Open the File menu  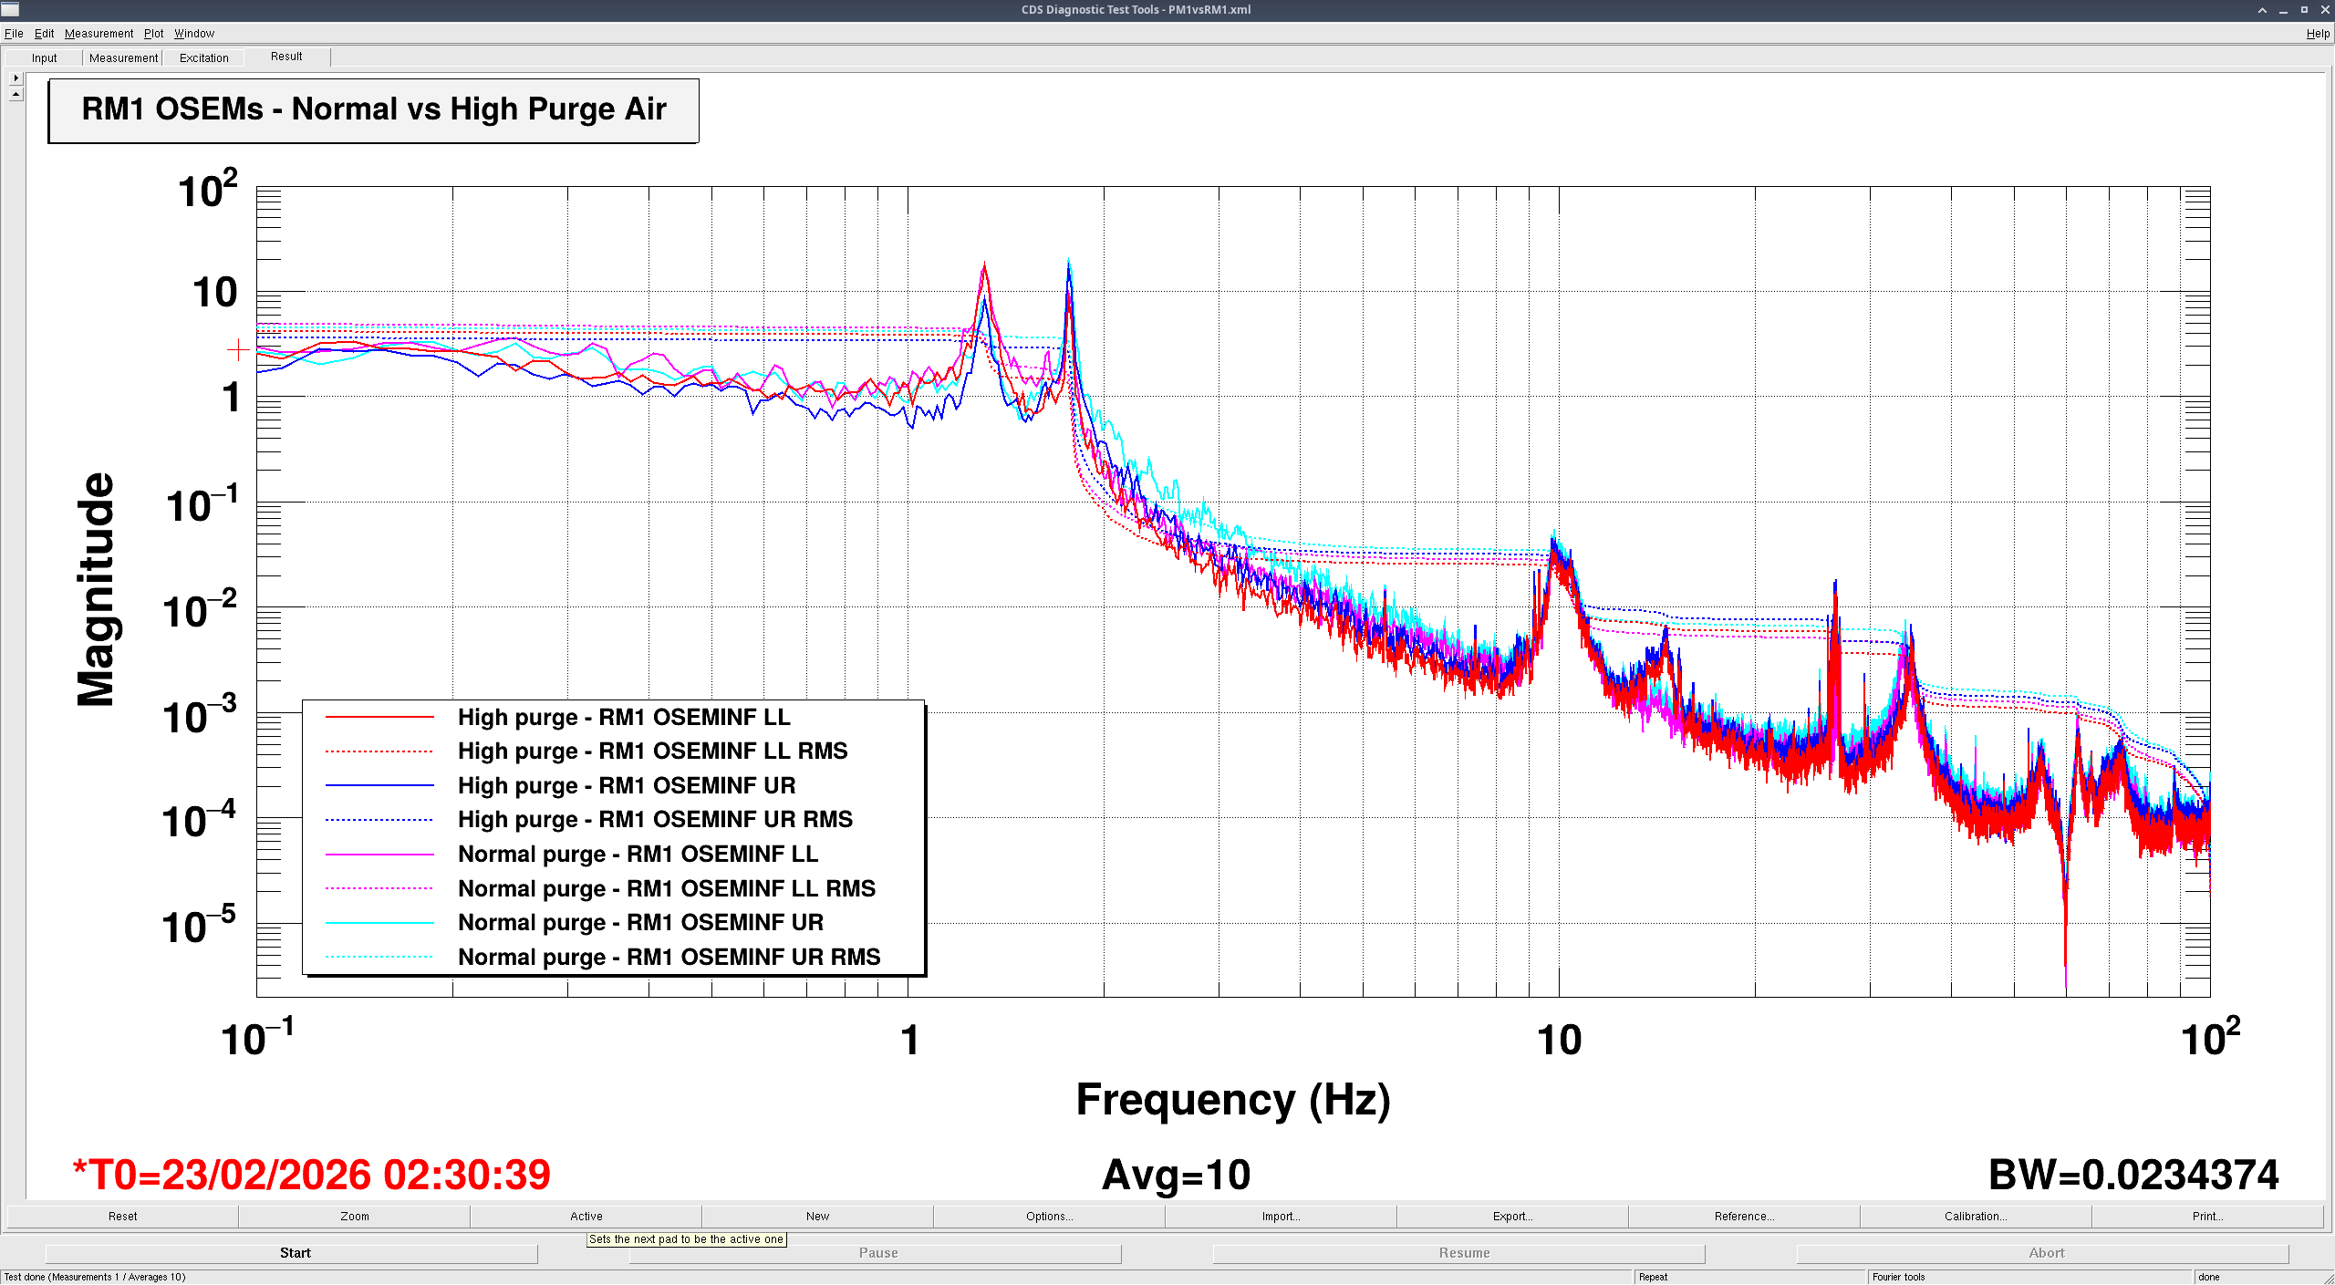(x=14, y=34)
